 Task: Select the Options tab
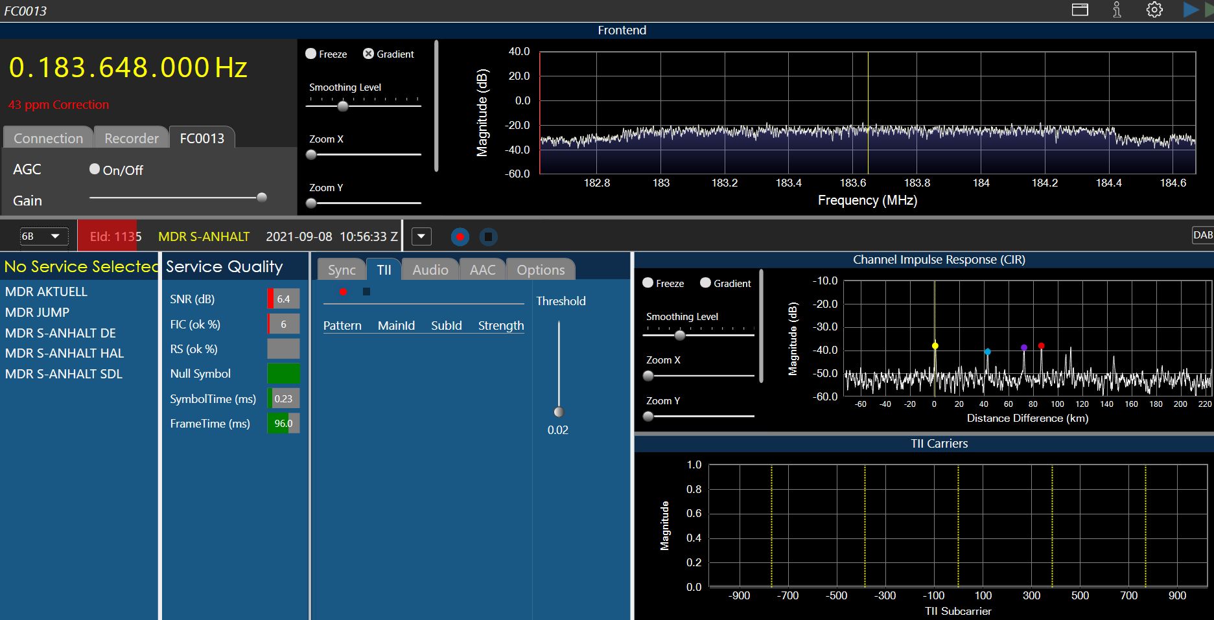(x=540, y=270)
